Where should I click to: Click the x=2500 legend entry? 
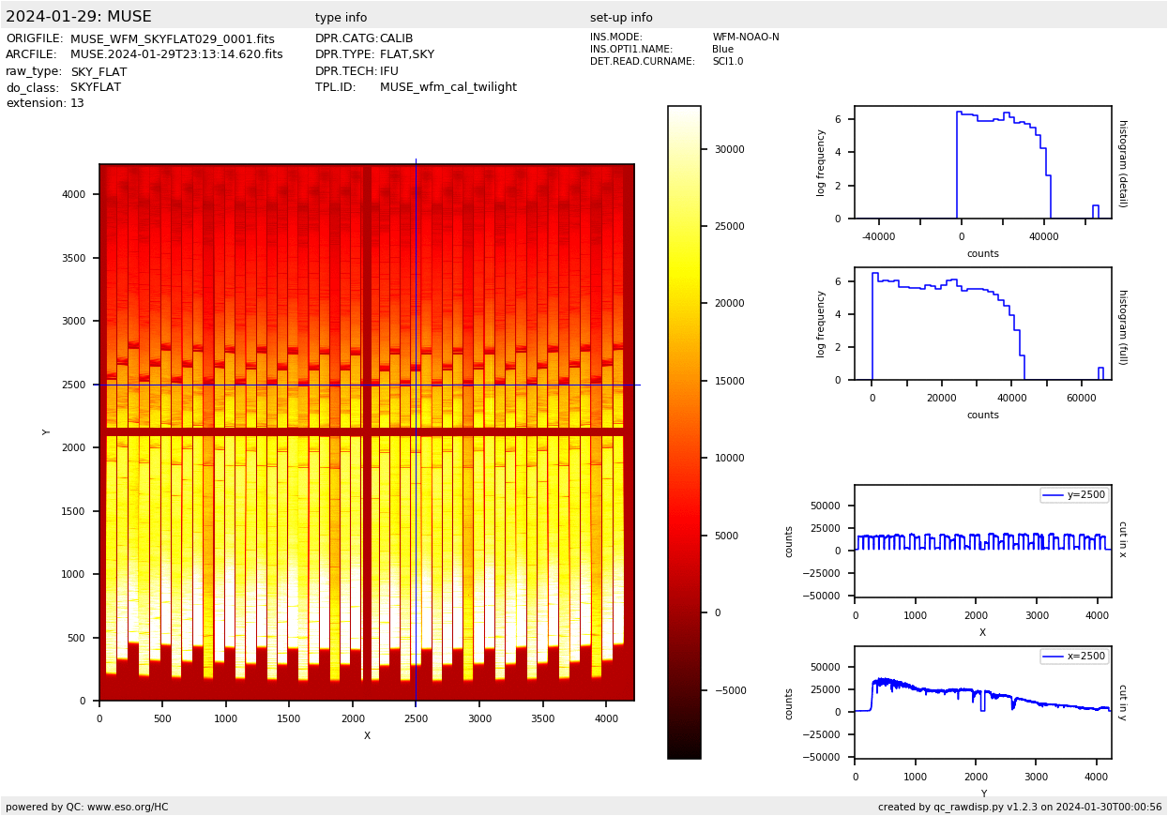coord(1074,657)
